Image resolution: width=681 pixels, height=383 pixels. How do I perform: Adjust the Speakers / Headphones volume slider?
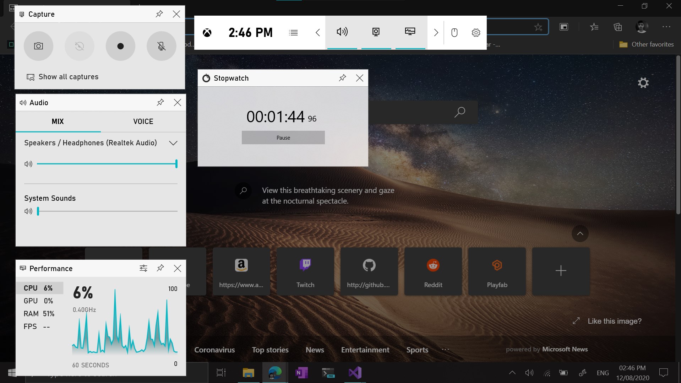107,164
